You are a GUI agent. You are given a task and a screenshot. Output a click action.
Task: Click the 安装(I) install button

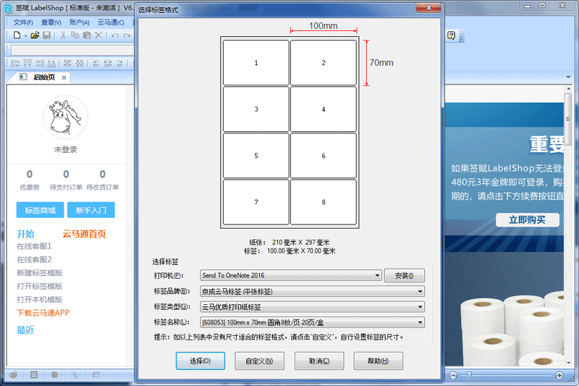pyautogui.click(x=405, y=275)
